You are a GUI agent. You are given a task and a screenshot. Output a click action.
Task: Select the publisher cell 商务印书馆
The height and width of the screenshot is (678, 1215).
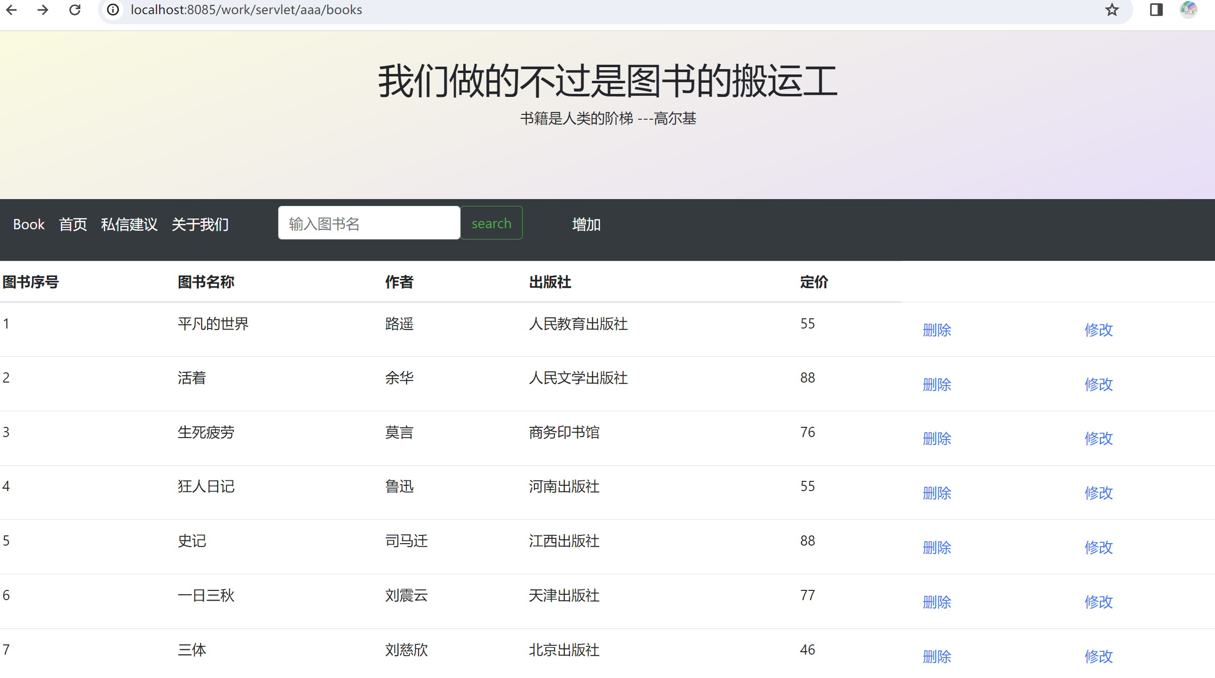point(564,432)
